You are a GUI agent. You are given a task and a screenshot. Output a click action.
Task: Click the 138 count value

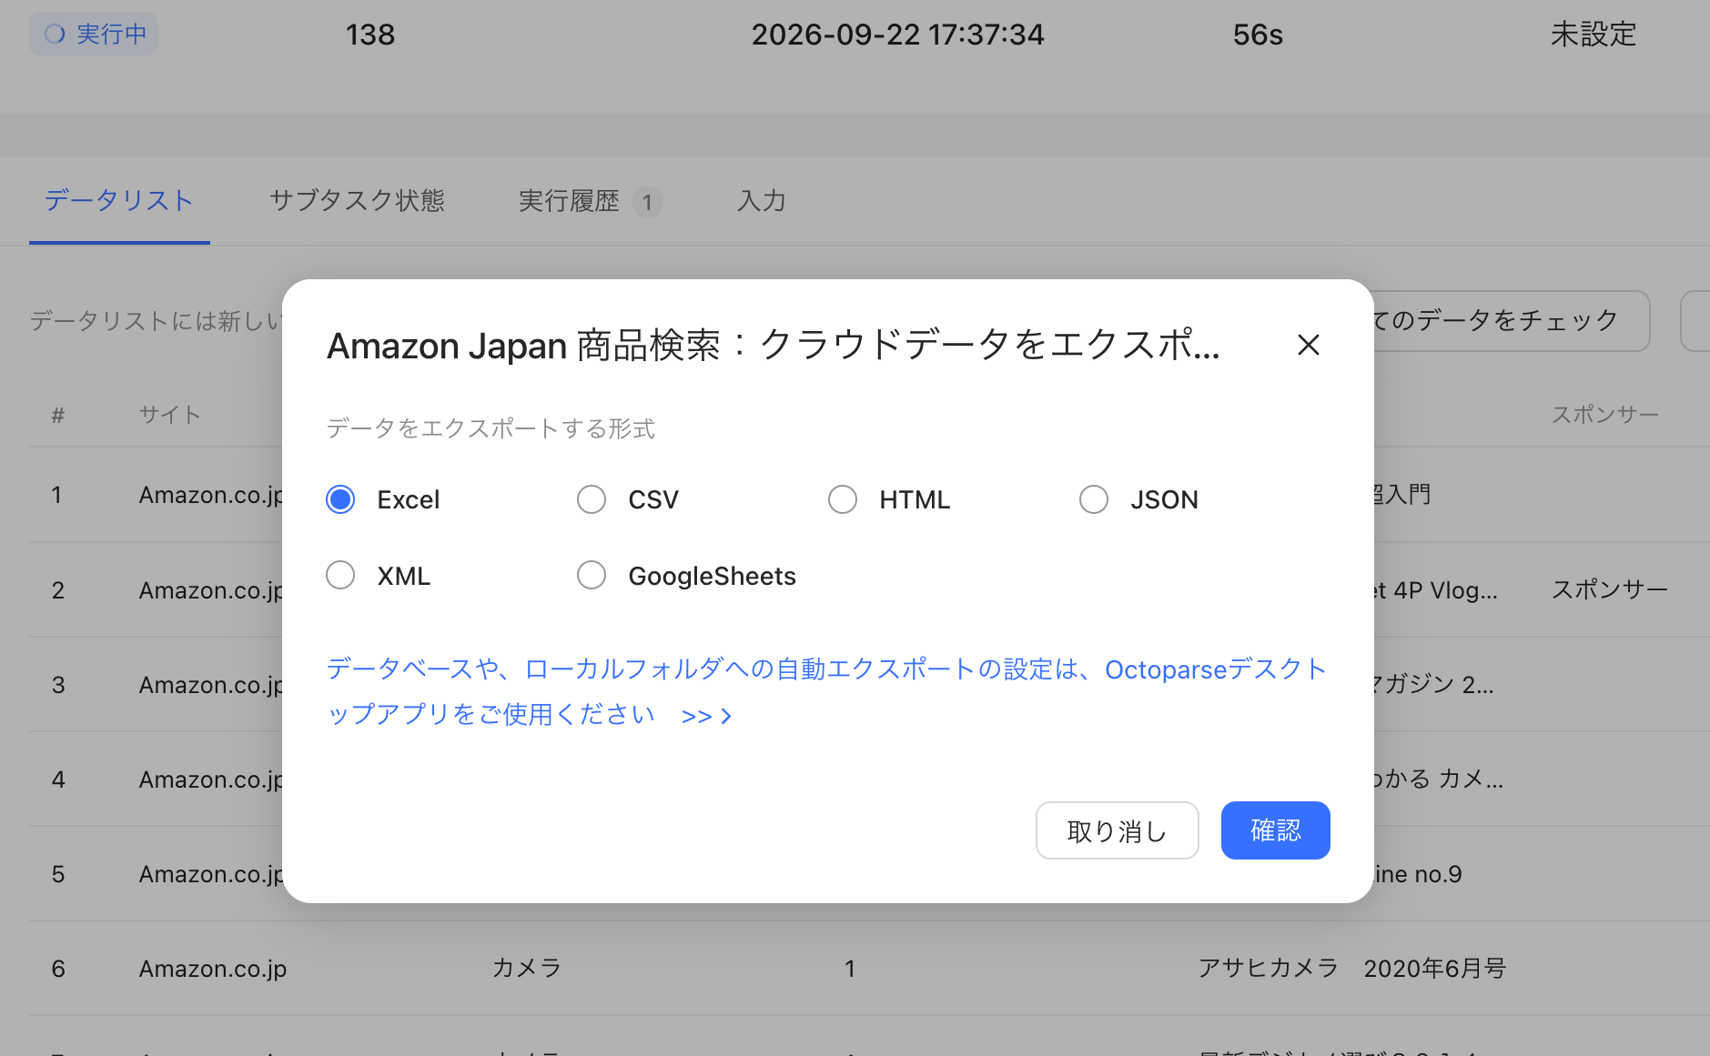tap(369, 35)
